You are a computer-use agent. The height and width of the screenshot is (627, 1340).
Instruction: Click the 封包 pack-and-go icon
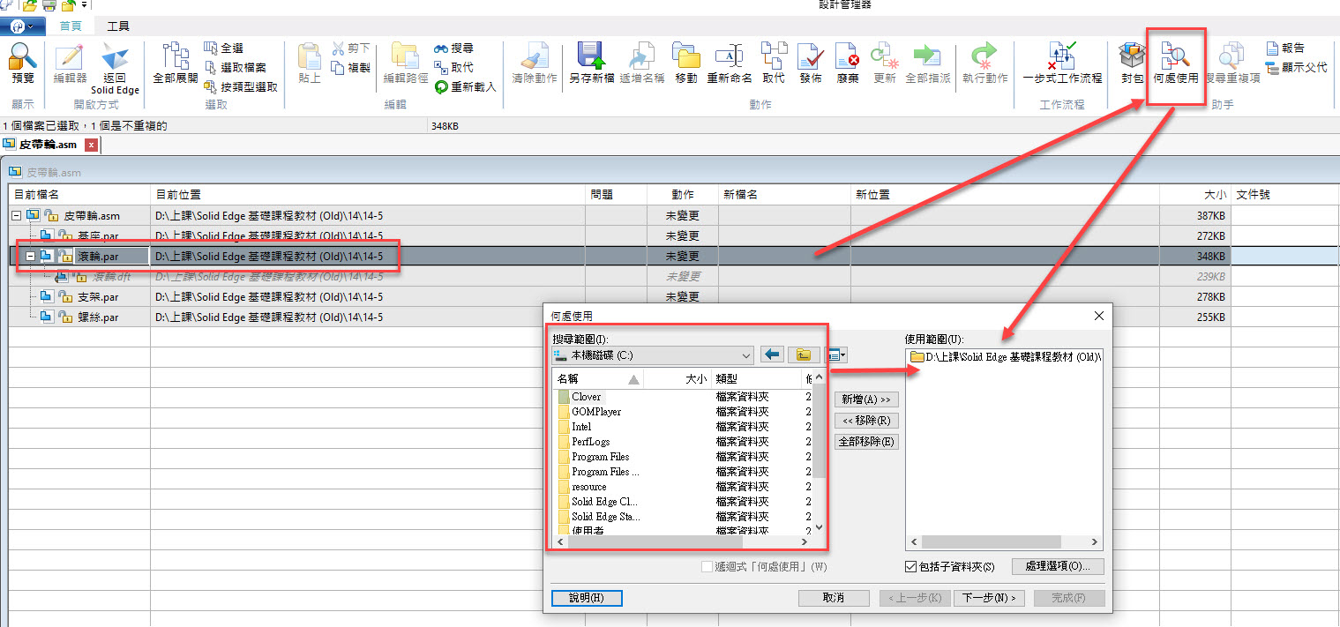click(x=1132, y=56)
